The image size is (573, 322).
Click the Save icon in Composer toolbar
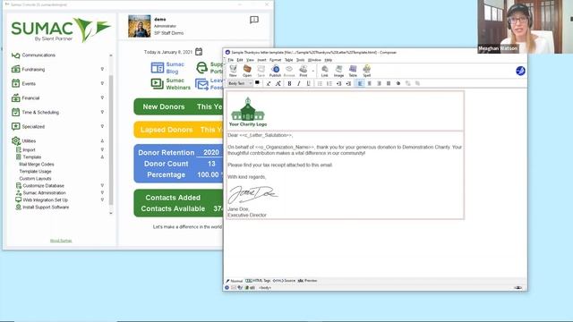coord(261,71)
